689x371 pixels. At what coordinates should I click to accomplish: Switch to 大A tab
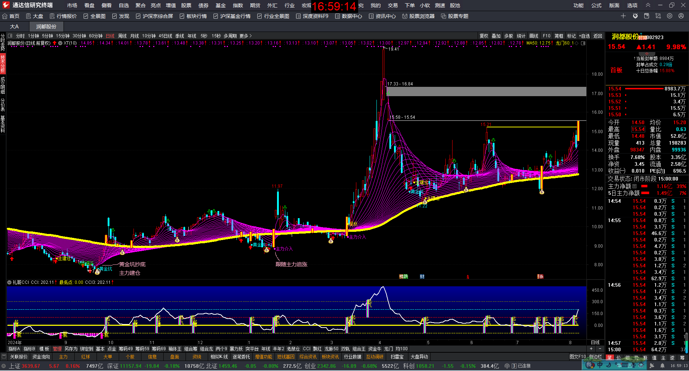(14, 27)
